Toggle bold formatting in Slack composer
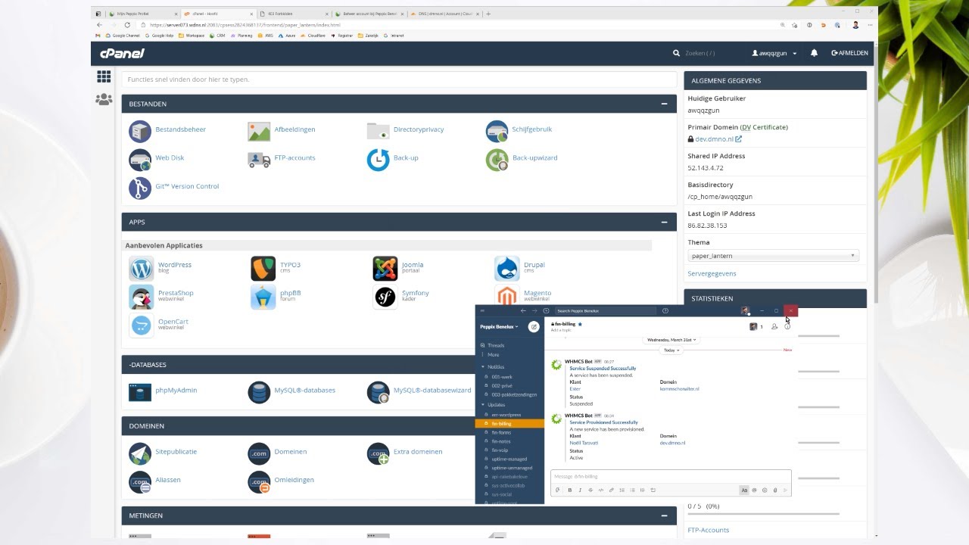Viewport: 969px width, 545px height. [569, 490]
